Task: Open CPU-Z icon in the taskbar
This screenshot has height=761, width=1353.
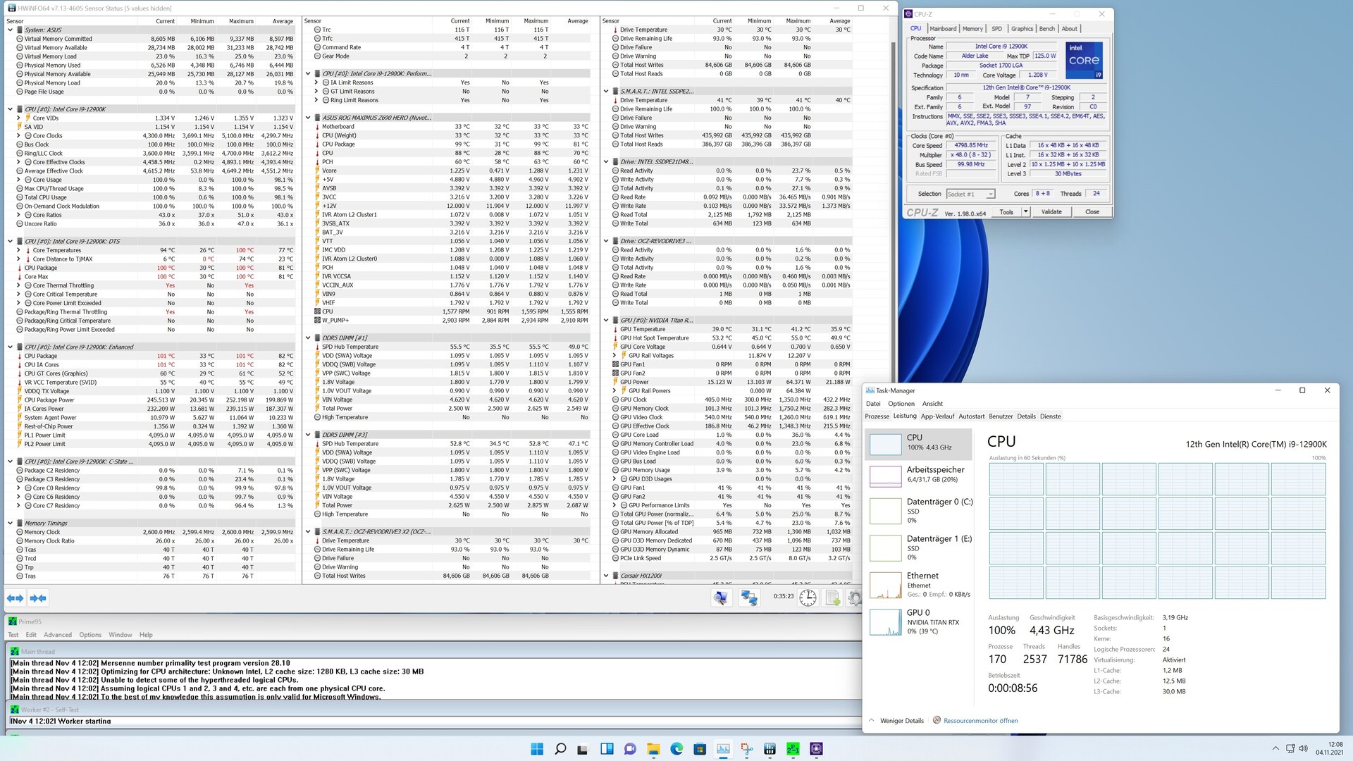Action: coord(817,748)
